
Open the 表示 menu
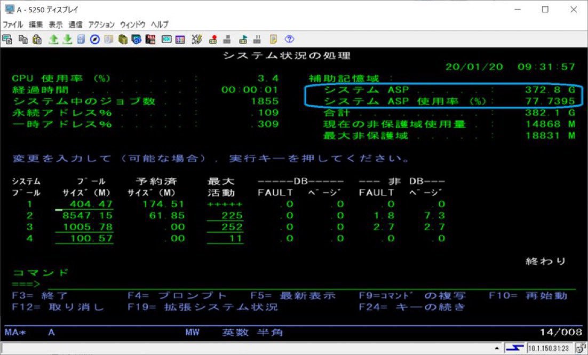click(x=55, y=25)
